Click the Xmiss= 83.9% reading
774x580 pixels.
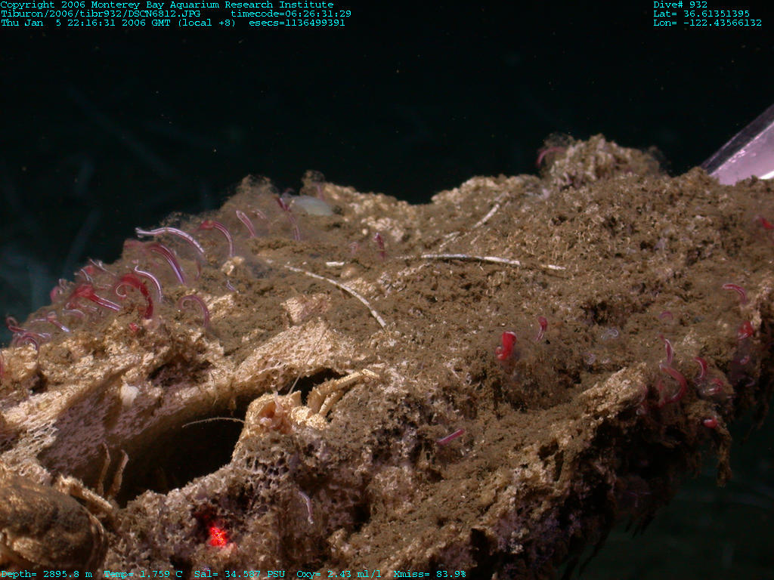(429, 574)
